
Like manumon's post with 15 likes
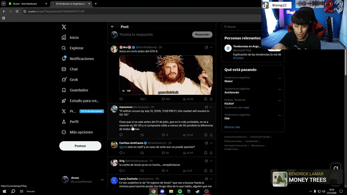(x=165, y=135)
